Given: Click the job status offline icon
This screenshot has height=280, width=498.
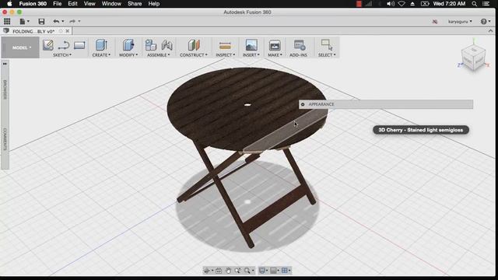Looking at the screenshot, I should pos(435,22).
